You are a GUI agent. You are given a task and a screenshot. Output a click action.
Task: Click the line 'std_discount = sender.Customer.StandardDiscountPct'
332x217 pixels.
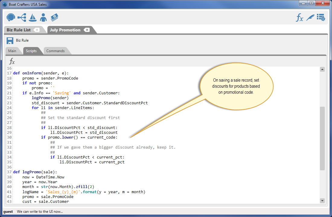pyautogui.click(x=90, y=103)
